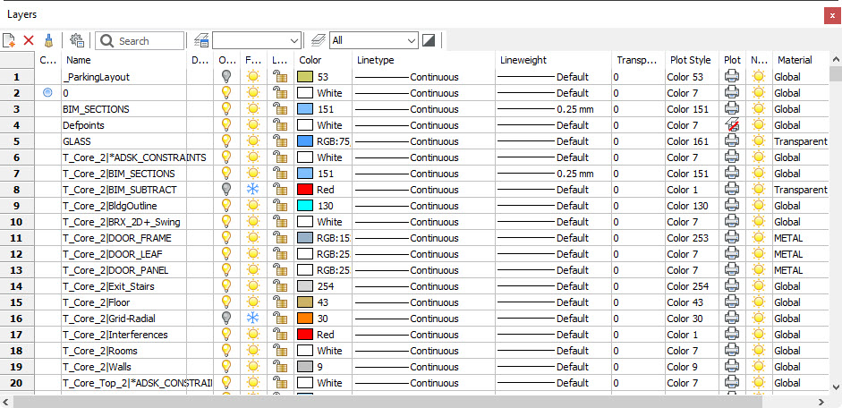Thaw the T_Core_2|Grid-Radial layer snowflake

[253, 319]
